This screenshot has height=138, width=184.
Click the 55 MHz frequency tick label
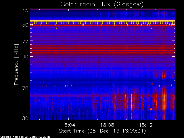click(x=25, y=41)
